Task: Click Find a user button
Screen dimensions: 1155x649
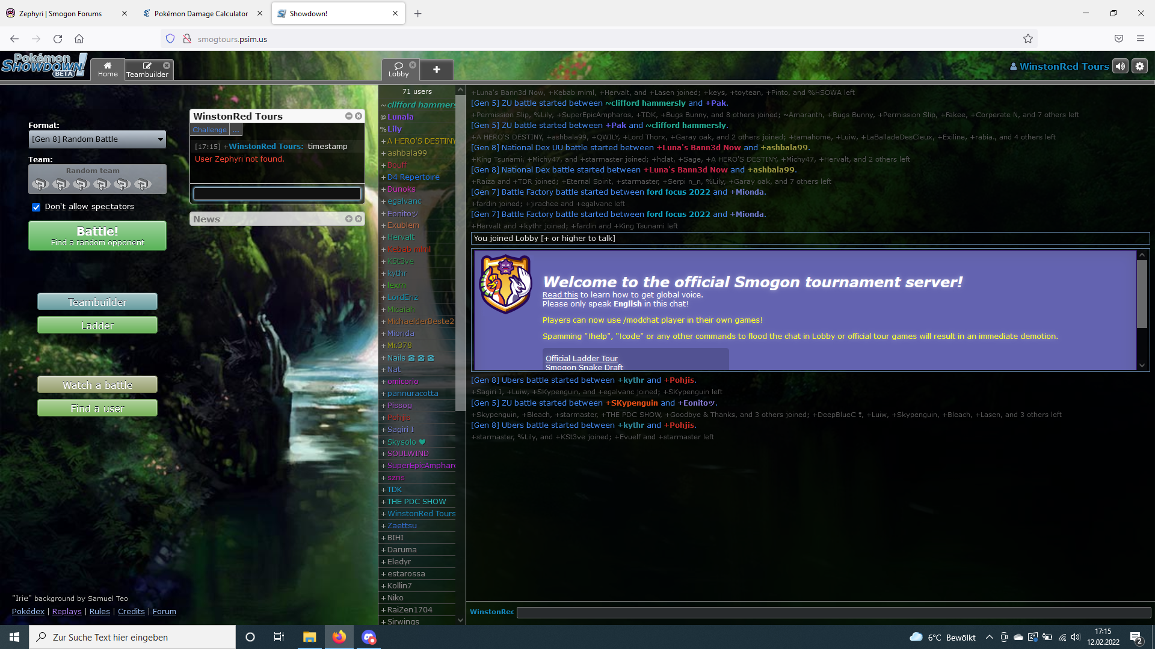Action: [x=97, y=408]
